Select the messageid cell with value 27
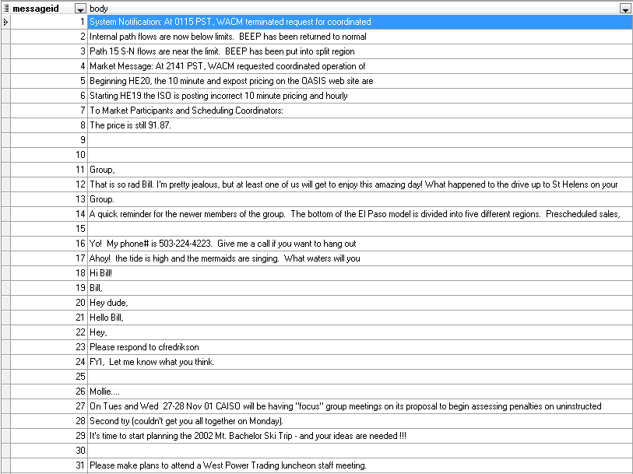This screenshot has height=474, width=633. coord(48,406)
